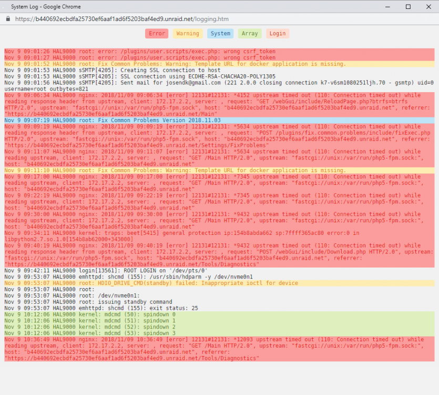Toggle the System log filter
439x395 pixels.
point(220,33)
